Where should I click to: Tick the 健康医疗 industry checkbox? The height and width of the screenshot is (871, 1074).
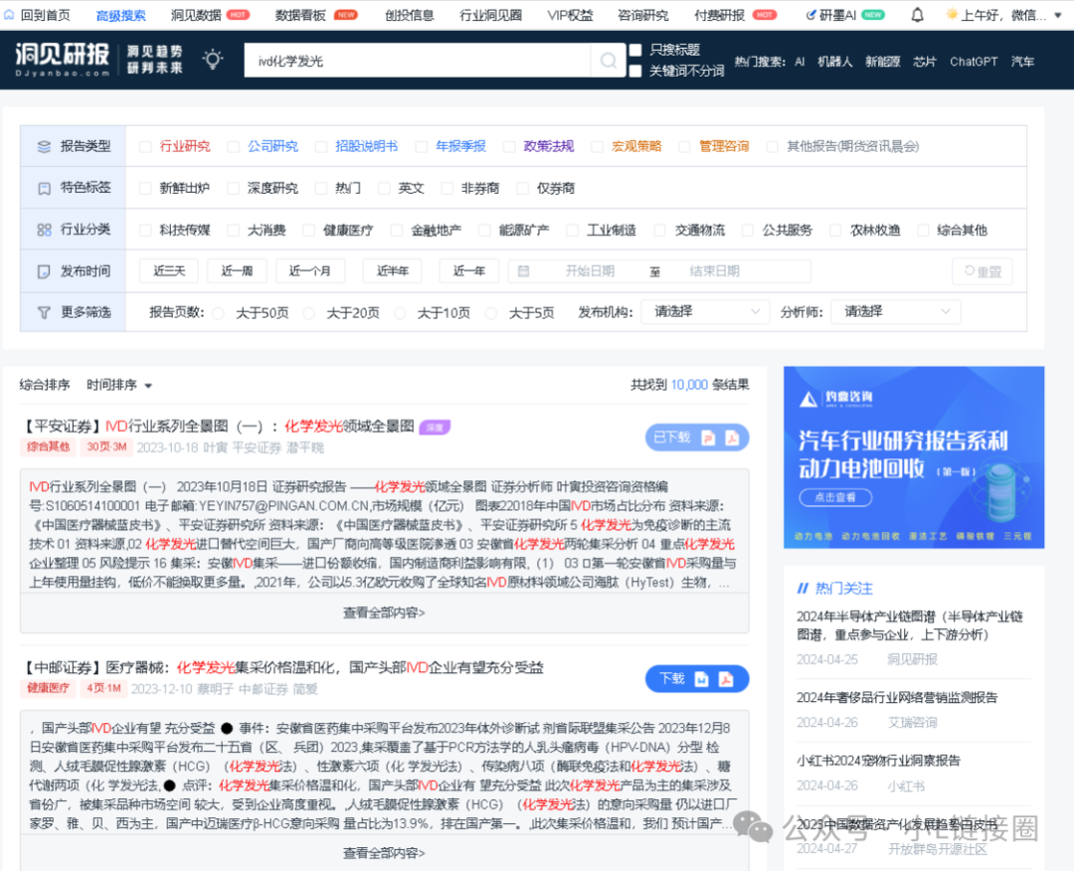click(309, 230)
